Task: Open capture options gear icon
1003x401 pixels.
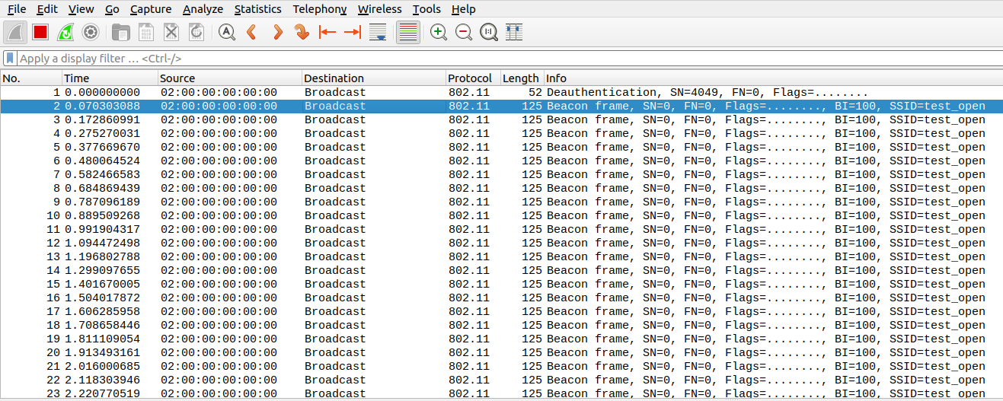Action: tap(91, 32)
